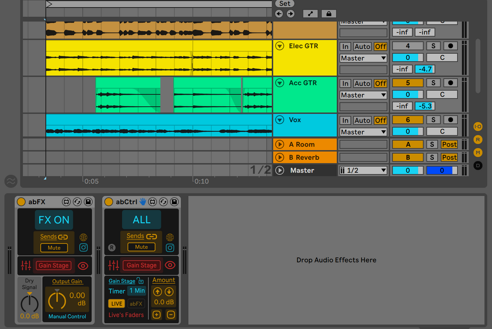Arm the Acc GTR track for recording
The height and width of the screenshot is (329, 492).
(x=450, y=83)
